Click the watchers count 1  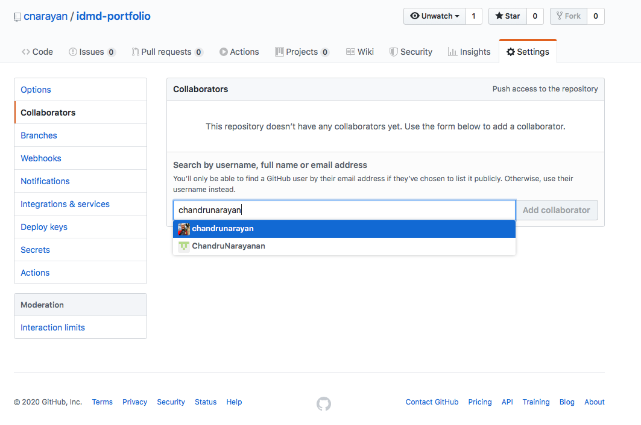474,16
